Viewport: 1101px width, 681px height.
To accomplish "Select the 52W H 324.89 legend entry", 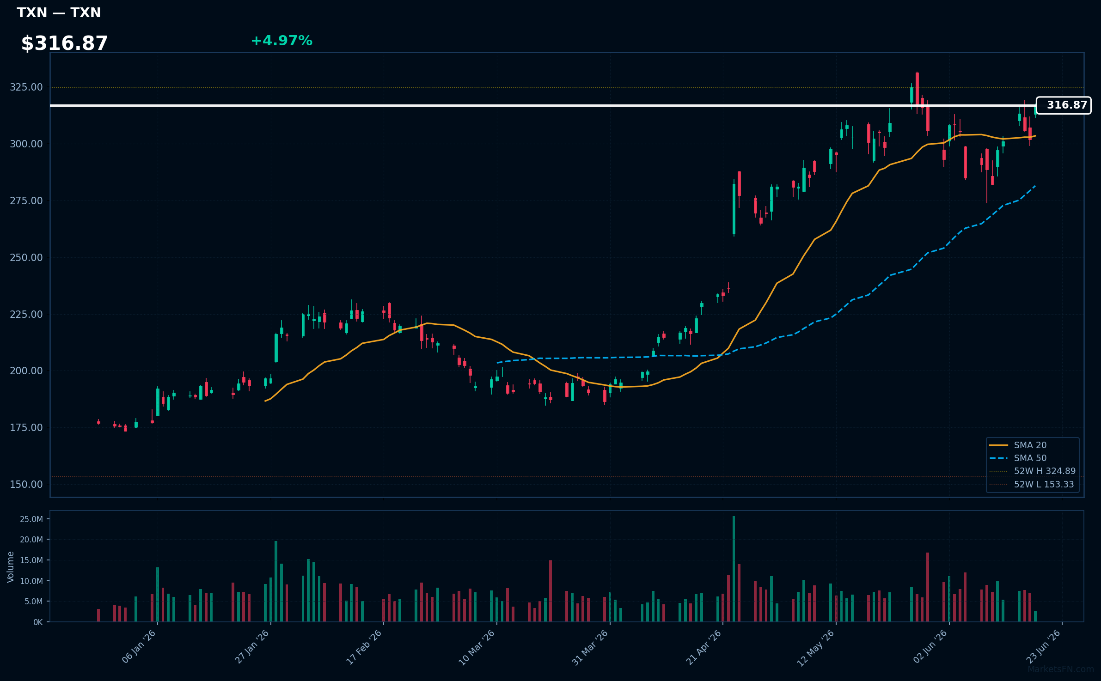I will coord(1033,471).
